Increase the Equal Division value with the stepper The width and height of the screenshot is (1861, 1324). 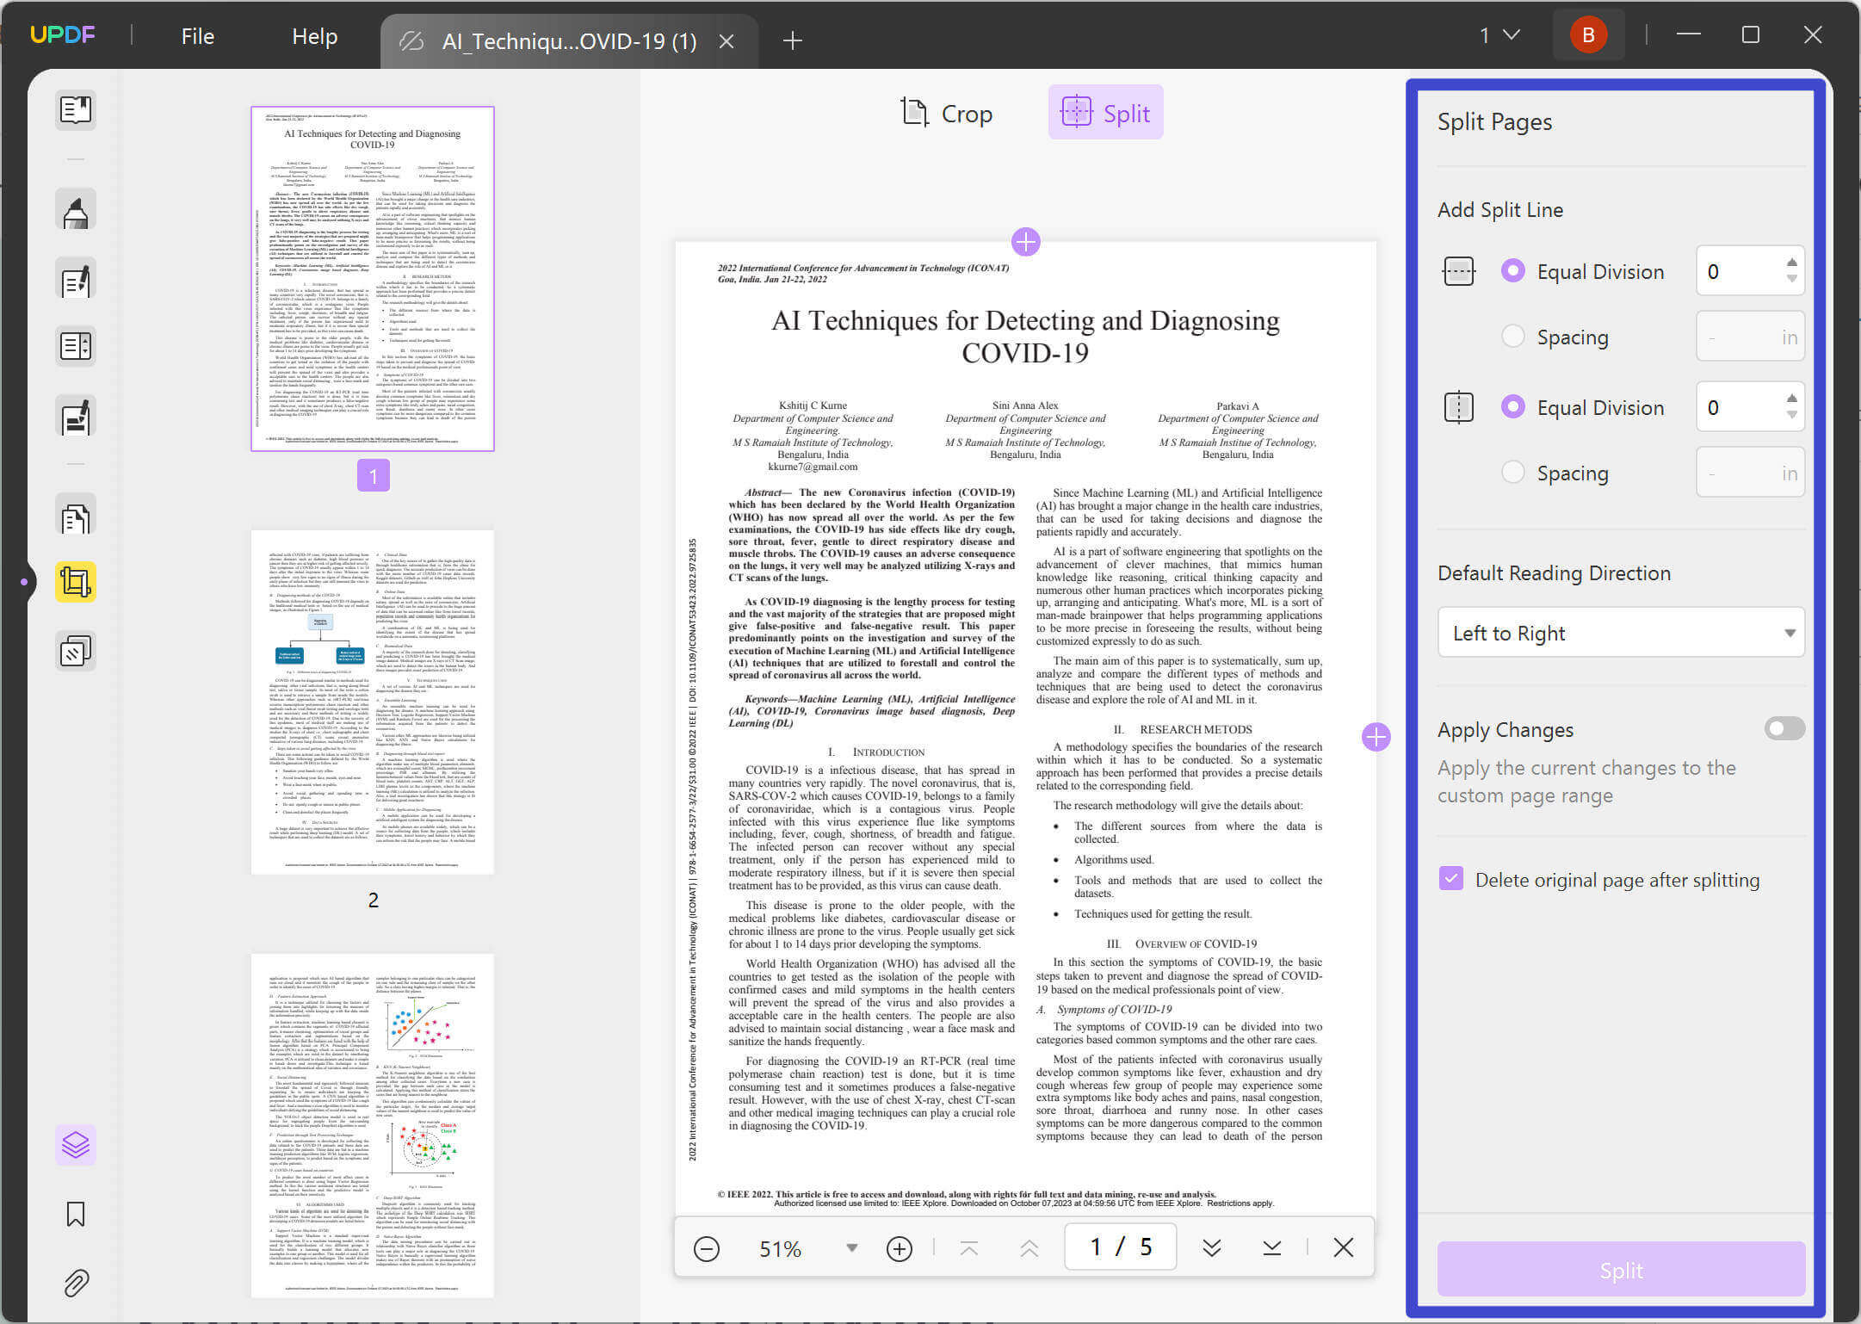[x=1791, y=260]
